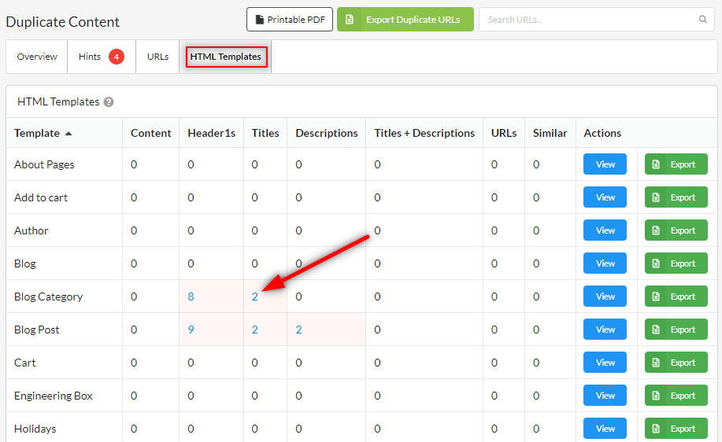Viewport: 722px width, 442px height.
Task: Click the HTML Templates help question icon
Action: point(109,102)
